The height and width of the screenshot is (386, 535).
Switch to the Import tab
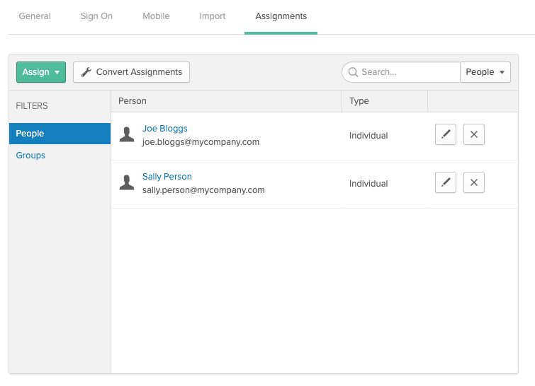pyautogui.click(x=212, y=16)
